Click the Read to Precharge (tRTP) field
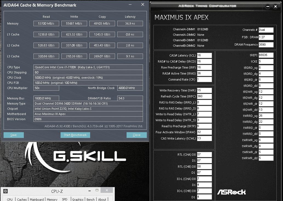Screen dimensions: 283x201 pyautogui.click(x=204, y=126)
